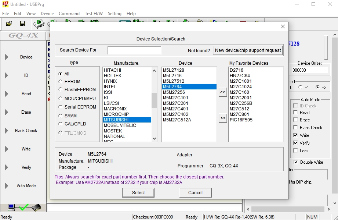Click the horizontal scrollbar right arrow
Image resolution: width=338 pixels, height=220 pixels.
tap(328, 209)
